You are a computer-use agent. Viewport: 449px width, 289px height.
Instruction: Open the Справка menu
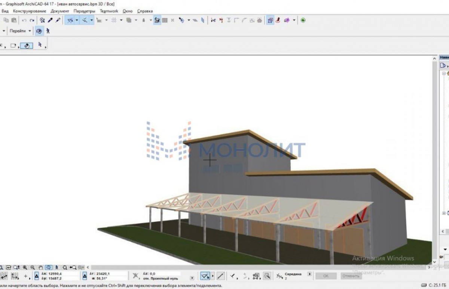point(145,11)
